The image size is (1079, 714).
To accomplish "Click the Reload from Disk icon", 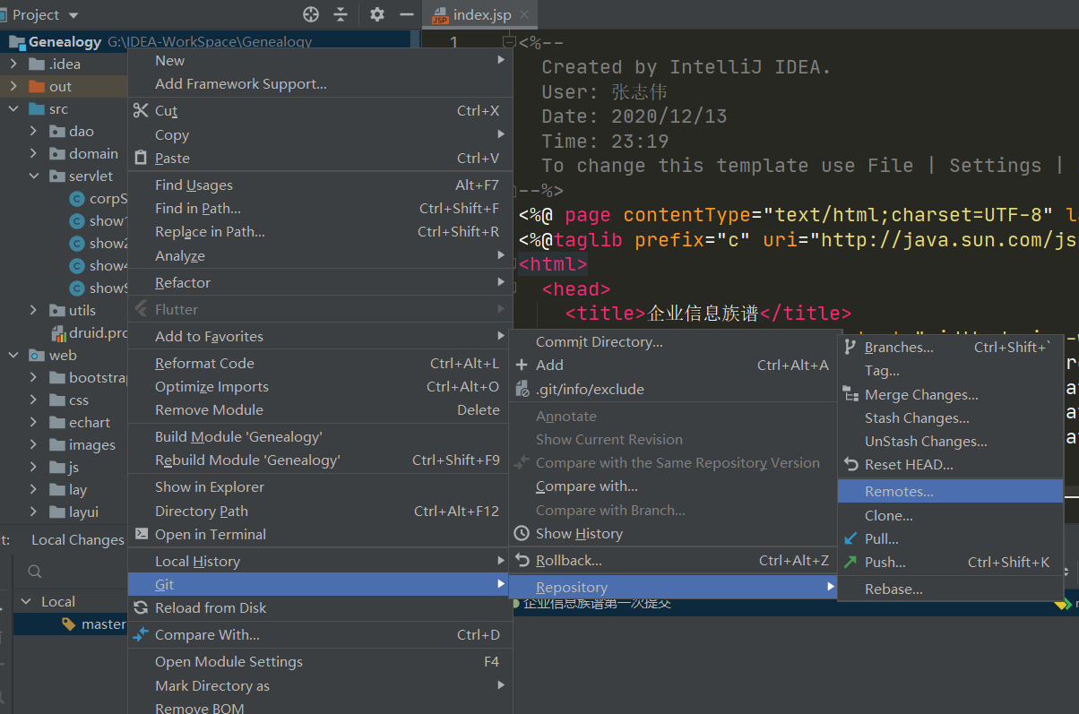I will click(x=141, y=607).
